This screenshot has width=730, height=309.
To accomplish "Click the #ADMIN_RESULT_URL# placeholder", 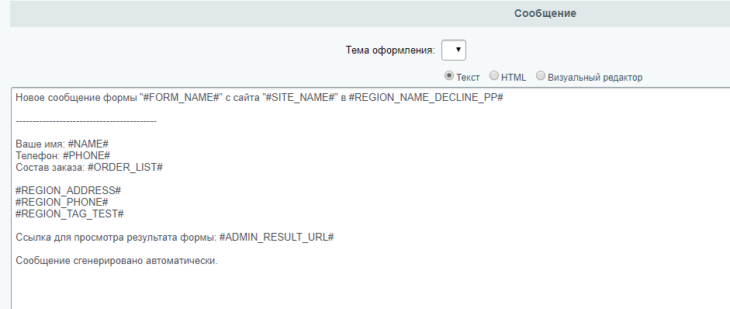I will pyautogui.click(x=276, y=238).
